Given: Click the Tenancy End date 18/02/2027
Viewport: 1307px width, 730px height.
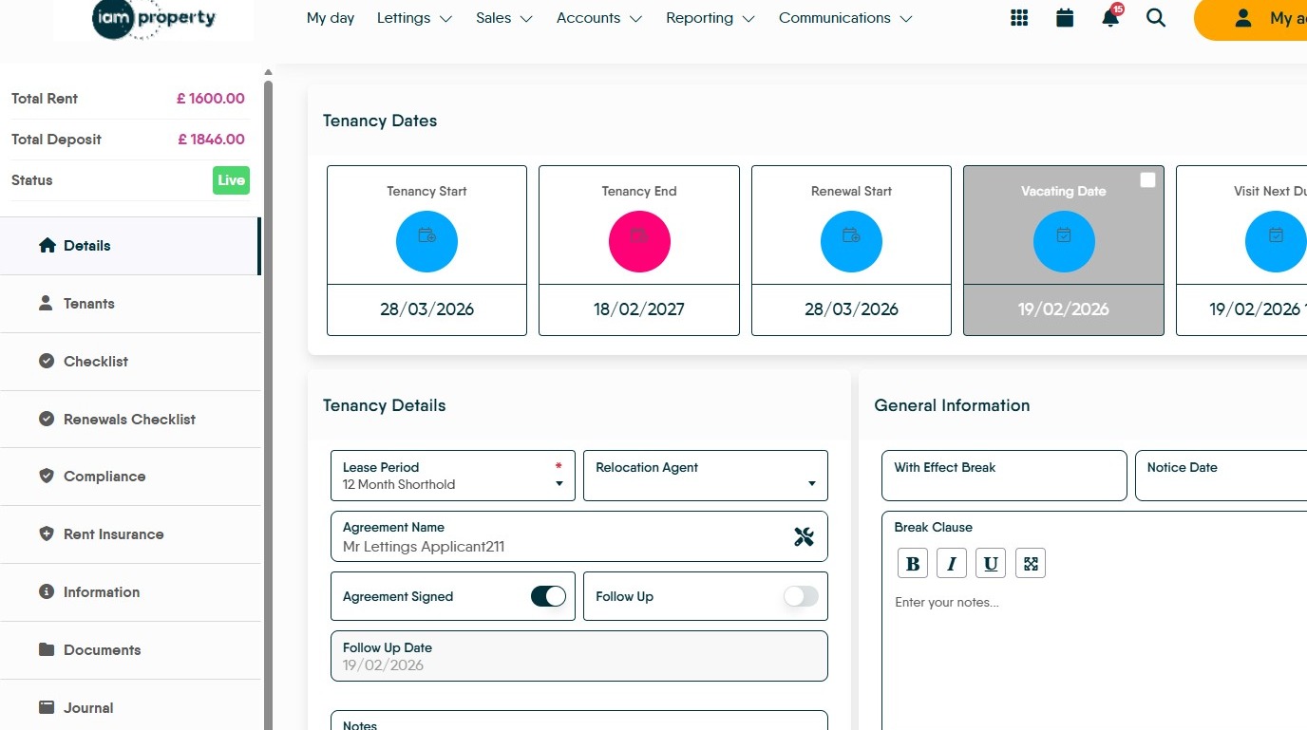Looking at the screenshot, I should coord(639,309).
